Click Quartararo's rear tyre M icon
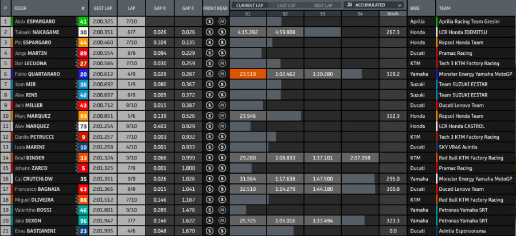This screenshot has width=516, height=236. click(x=222, y=74)
